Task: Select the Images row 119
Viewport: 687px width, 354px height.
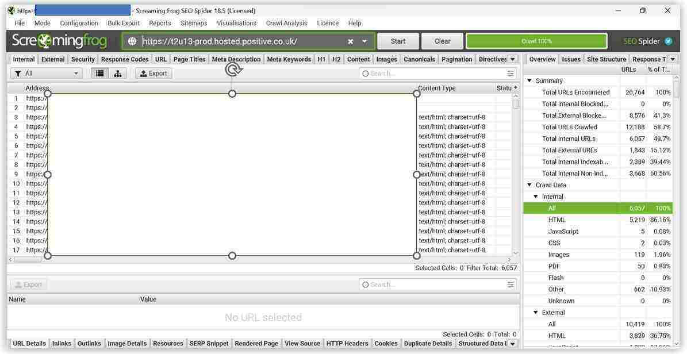Action: [598, 255]
